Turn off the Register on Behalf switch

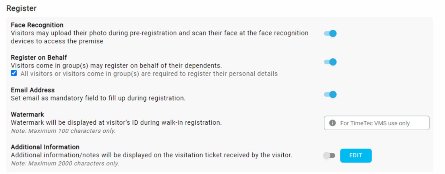[x=330, y=62]
